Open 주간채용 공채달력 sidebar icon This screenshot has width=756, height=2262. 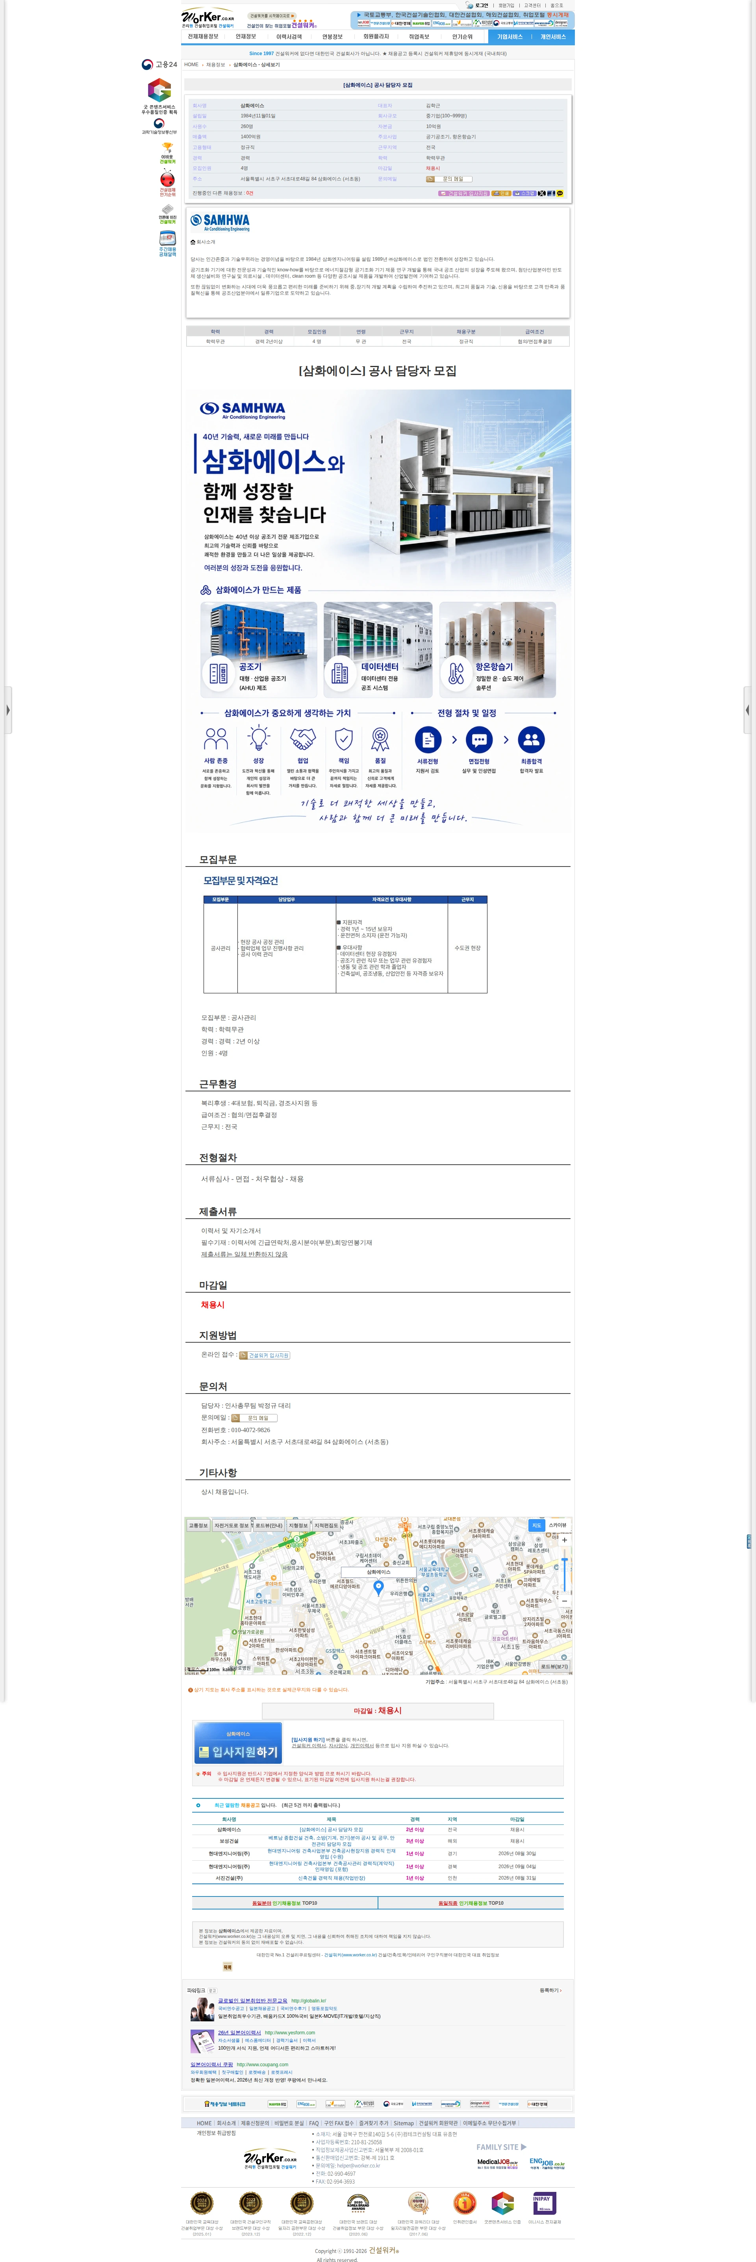click(x=168, y=244)
